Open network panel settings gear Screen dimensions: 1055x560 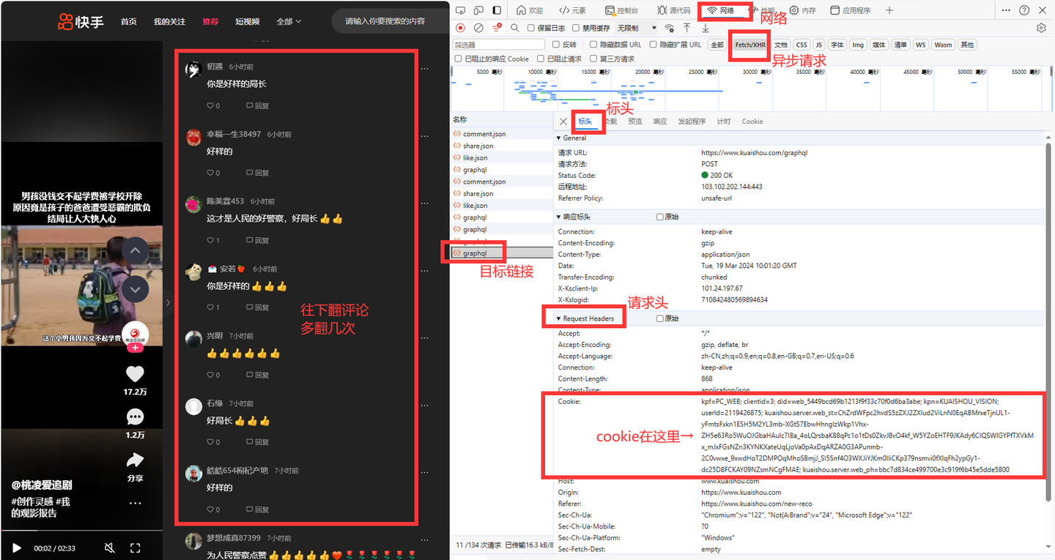click(x=1041, y=28)
